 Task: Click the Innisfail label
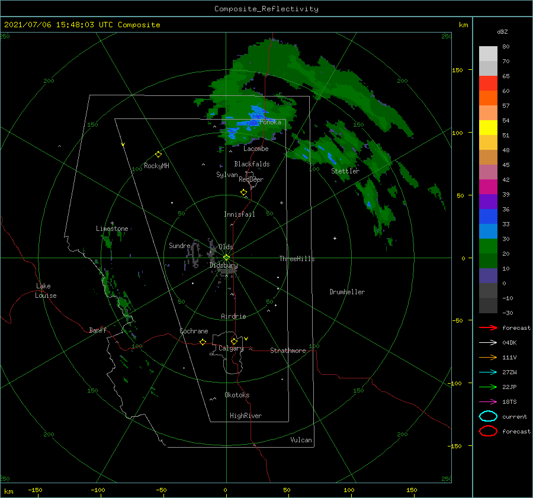[239, 214]
